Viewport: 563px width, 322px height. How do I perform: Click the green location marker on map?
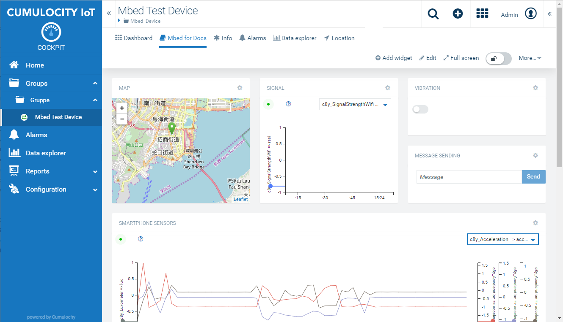pyautogui.click(x=172, y=128)
